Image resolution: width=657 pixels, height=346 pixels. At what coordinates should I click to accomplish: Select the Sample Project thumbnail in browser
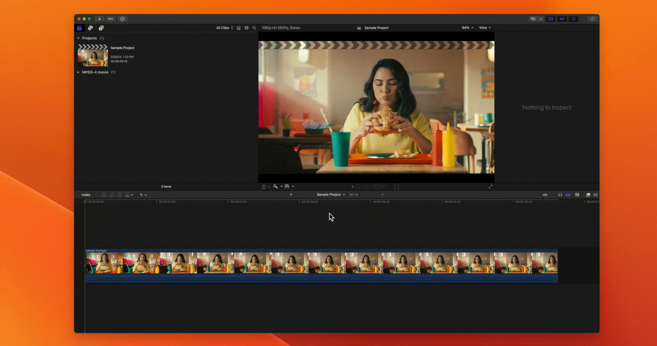[x=93, y=55]
